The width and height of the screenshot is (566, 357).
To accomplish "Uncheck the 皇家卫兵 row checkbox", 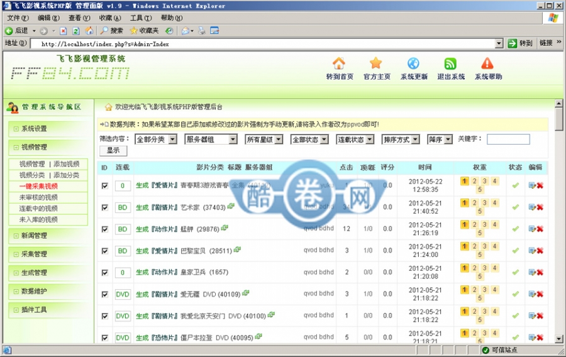I will [104, 273].
